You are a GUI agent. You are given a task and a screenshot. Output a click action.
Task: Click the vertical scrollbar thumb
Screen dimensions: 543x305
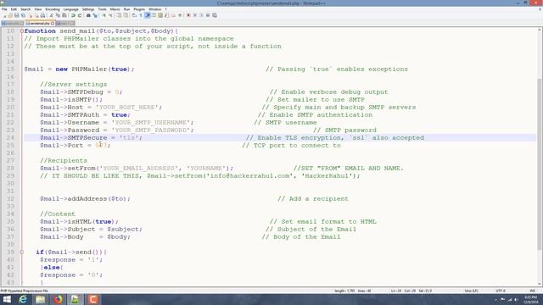pyautogui.click(x=540, y=164)
